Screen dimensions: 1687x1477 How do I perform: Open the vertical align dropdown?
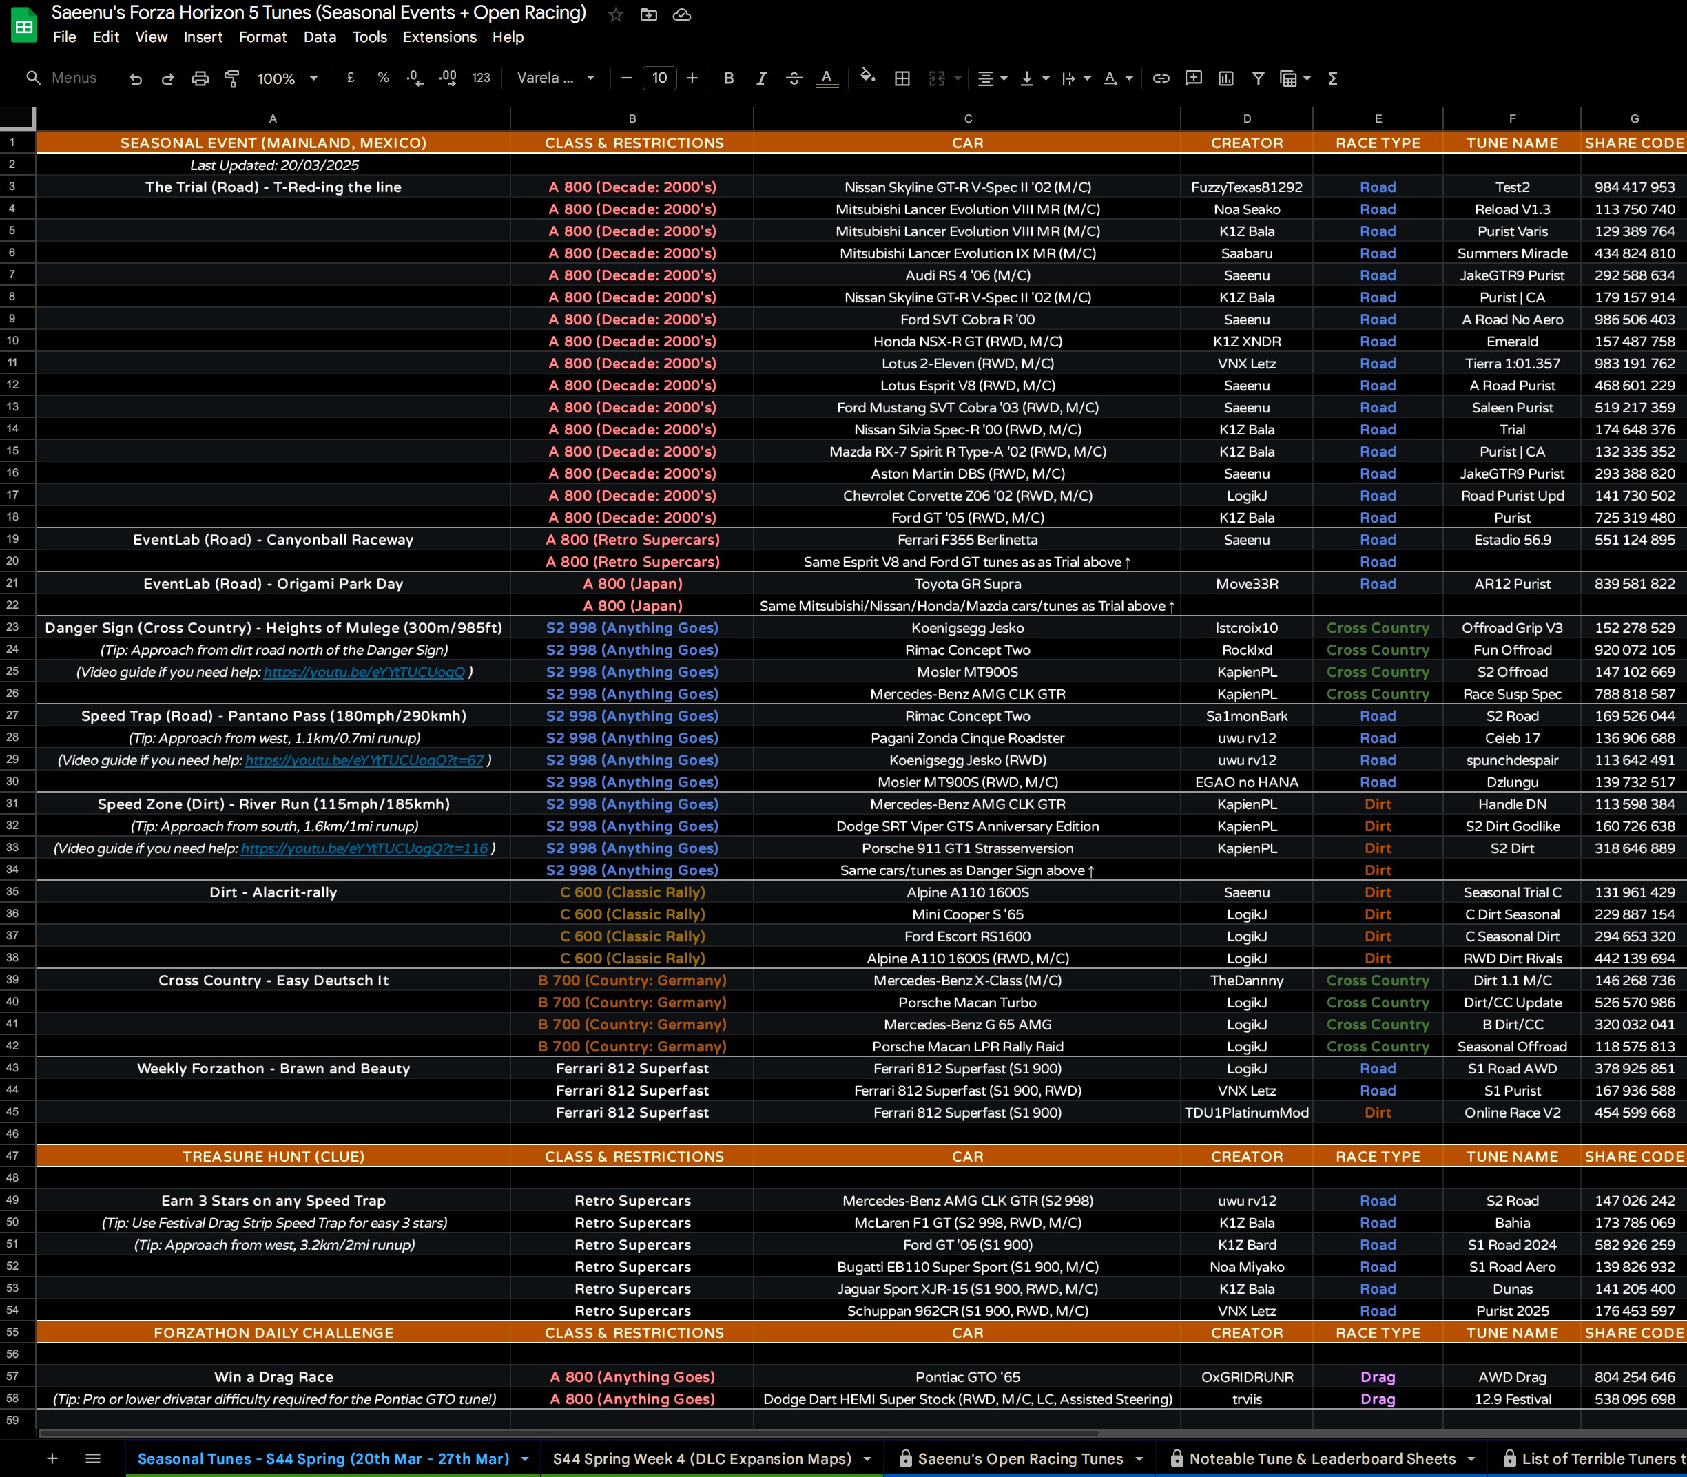1034,78
